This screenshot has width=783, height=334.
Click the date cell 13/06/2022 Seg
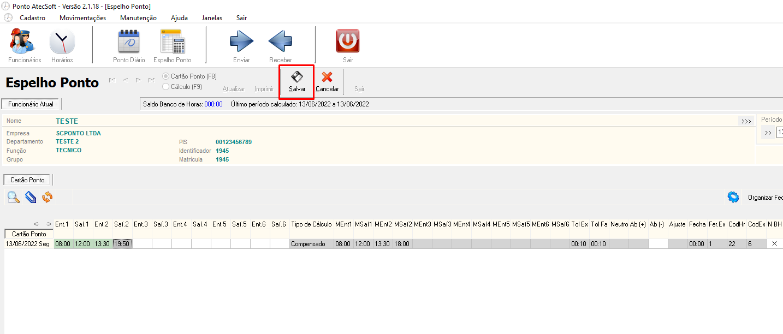coord(29,244)
